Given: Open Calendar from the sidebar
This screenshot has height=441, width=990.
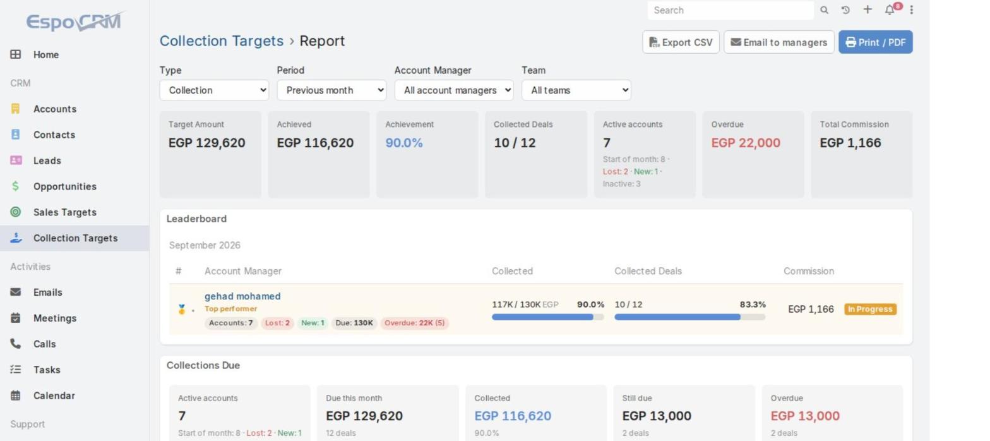Looking at the screenshot, I should tap(75, 396).
